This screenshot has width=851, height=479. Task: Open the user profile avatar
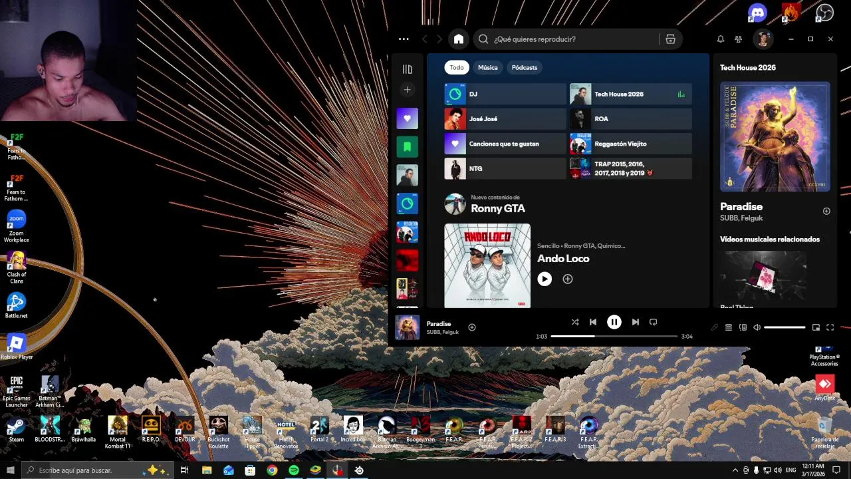763,39
